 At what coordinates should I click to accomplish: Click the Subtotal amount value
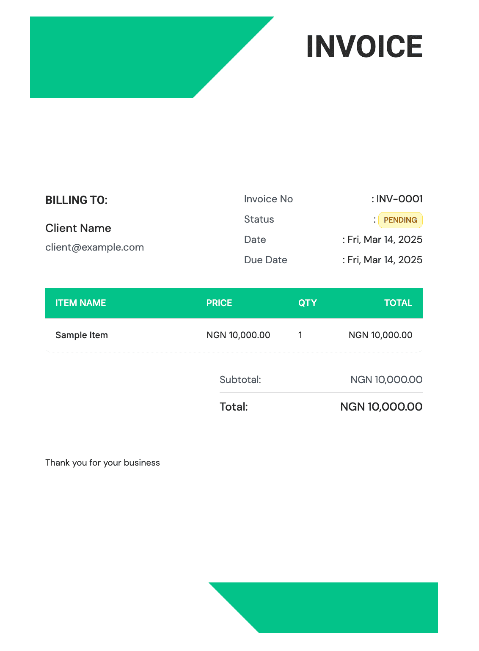(386, 380)
